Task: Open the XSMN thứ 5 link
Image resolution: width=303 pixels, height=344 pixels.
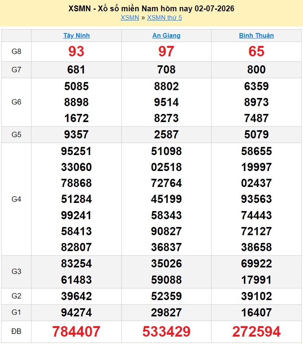Action: tap(165, 17)
